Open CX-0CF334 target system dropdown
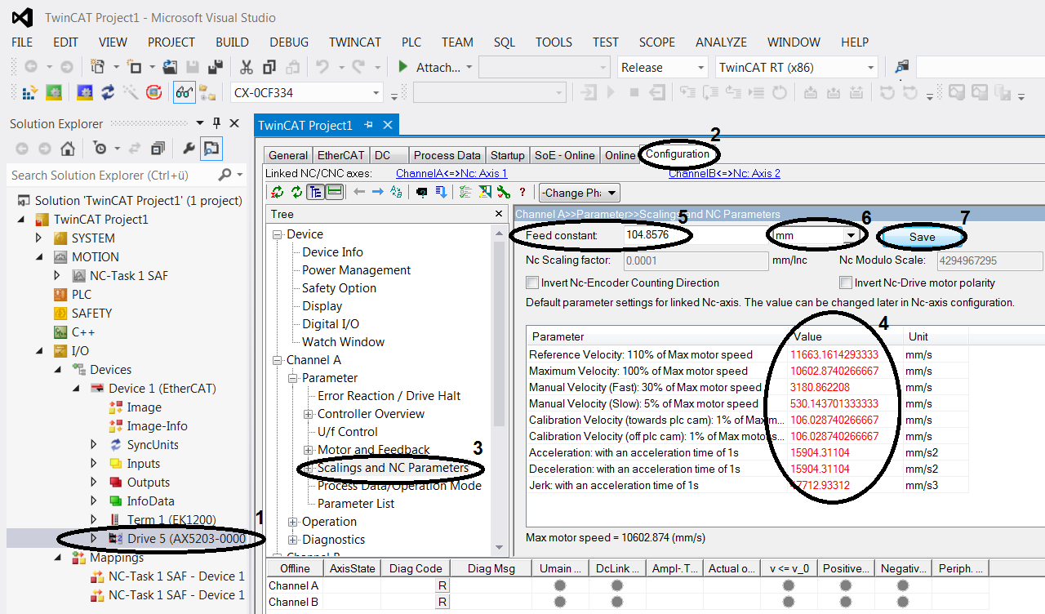1045x614 pixels. pos(376,93)
